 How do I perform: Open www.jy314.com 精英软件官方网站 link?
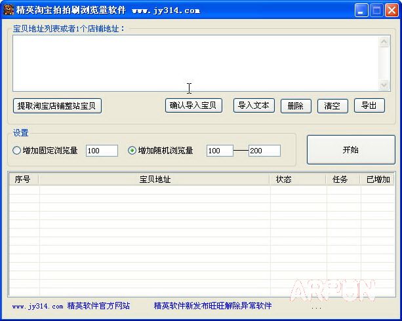coord(71,306)
